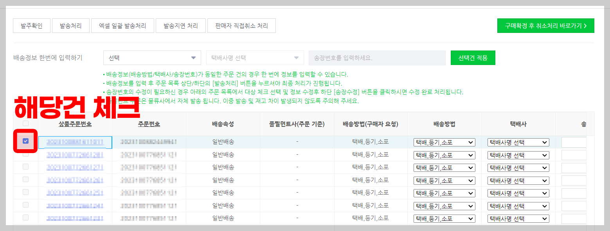Open the 택배사 dropdown of the second order row
The width and height of the screenshot is (610, 231).
[518, 155]
